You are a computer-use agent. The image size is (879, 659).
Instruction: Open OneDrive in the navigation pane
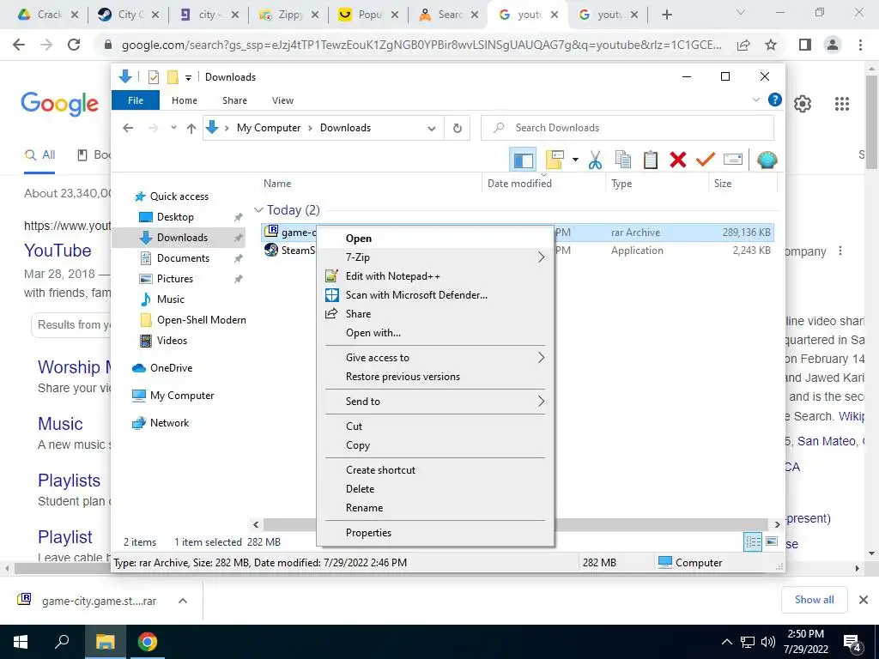171,367
